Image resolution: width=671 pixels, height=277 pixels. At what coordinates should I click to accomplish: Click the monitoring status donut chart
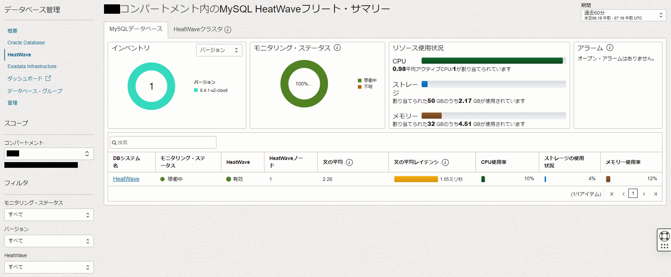(304, 84)
